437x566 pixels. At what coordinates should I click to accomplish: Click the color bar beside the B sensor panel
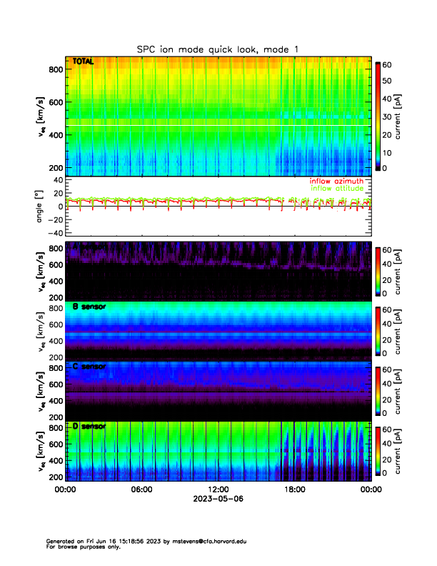coord(378,330)
